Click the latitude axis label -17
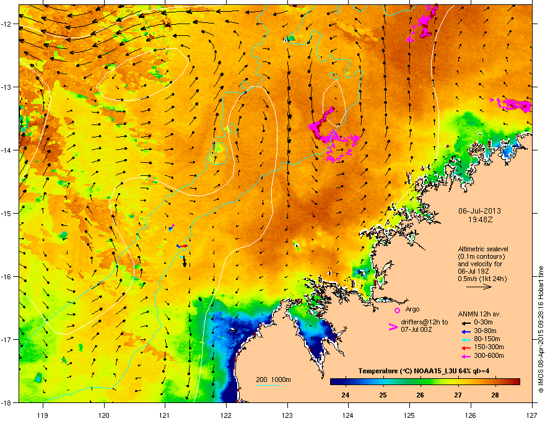Image resolution: width=545 pixels, height=421 pixels. click(x=7, y=340)
